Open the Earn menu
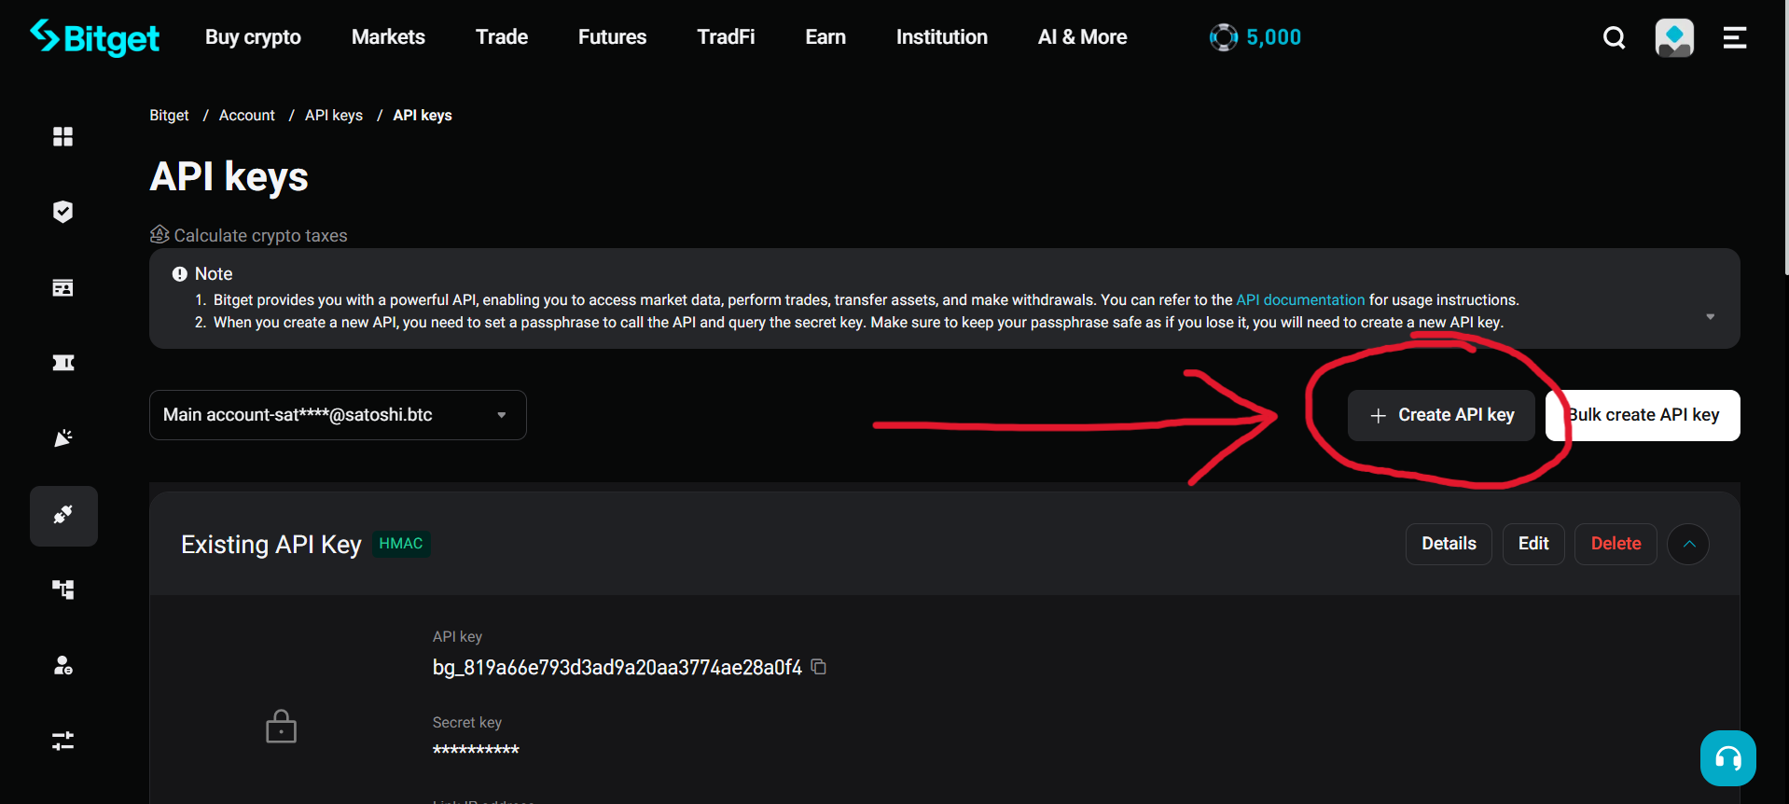1789x804 pixels. click(x=825, y=37)
